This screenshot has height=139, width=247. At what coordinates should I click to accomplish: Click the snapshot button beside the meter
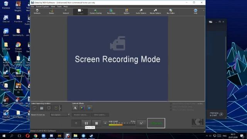[x=141, y=123]
